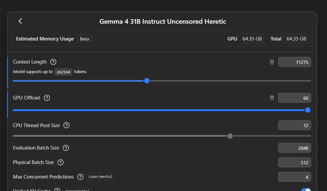Image resolution: width=327 pixels, height=191 pixels.
Task: Go back with the left chevron arrow
Action: (20, 21)
